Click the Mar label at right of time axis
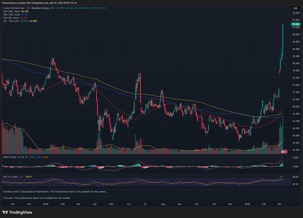The width and height of the screenshot is (303, 218). pos(280,204)
